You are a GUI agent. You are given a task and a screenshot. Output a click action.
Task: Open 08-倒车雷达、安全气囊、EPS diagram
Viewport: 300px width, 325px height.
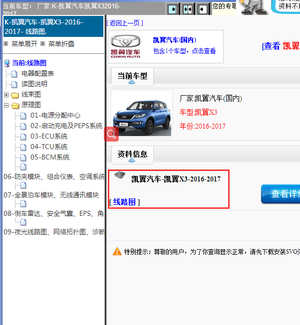[54, 213]
